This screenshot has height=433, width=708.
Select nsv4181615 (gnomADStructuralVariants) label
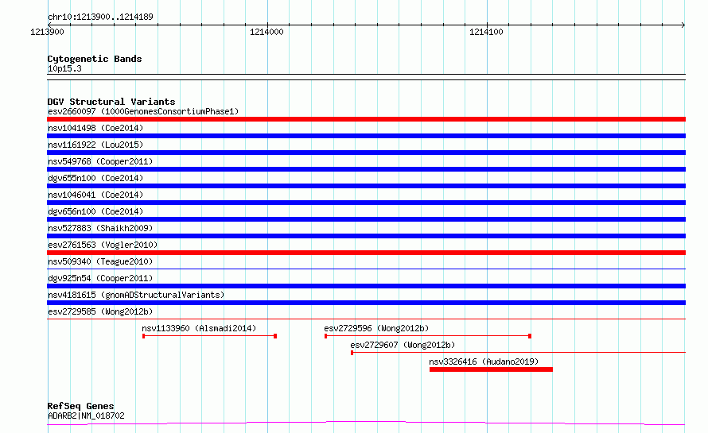click(136, 295)
